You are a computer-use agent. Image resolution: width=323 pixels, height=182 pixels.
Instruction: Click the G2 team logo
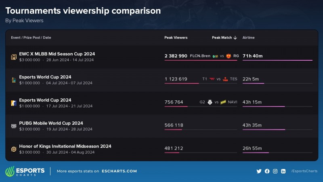click(210, 102)
